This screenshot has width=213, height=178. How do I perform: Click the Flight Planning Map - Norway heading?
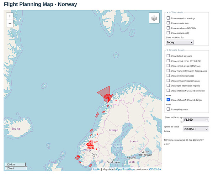[40, 4]
